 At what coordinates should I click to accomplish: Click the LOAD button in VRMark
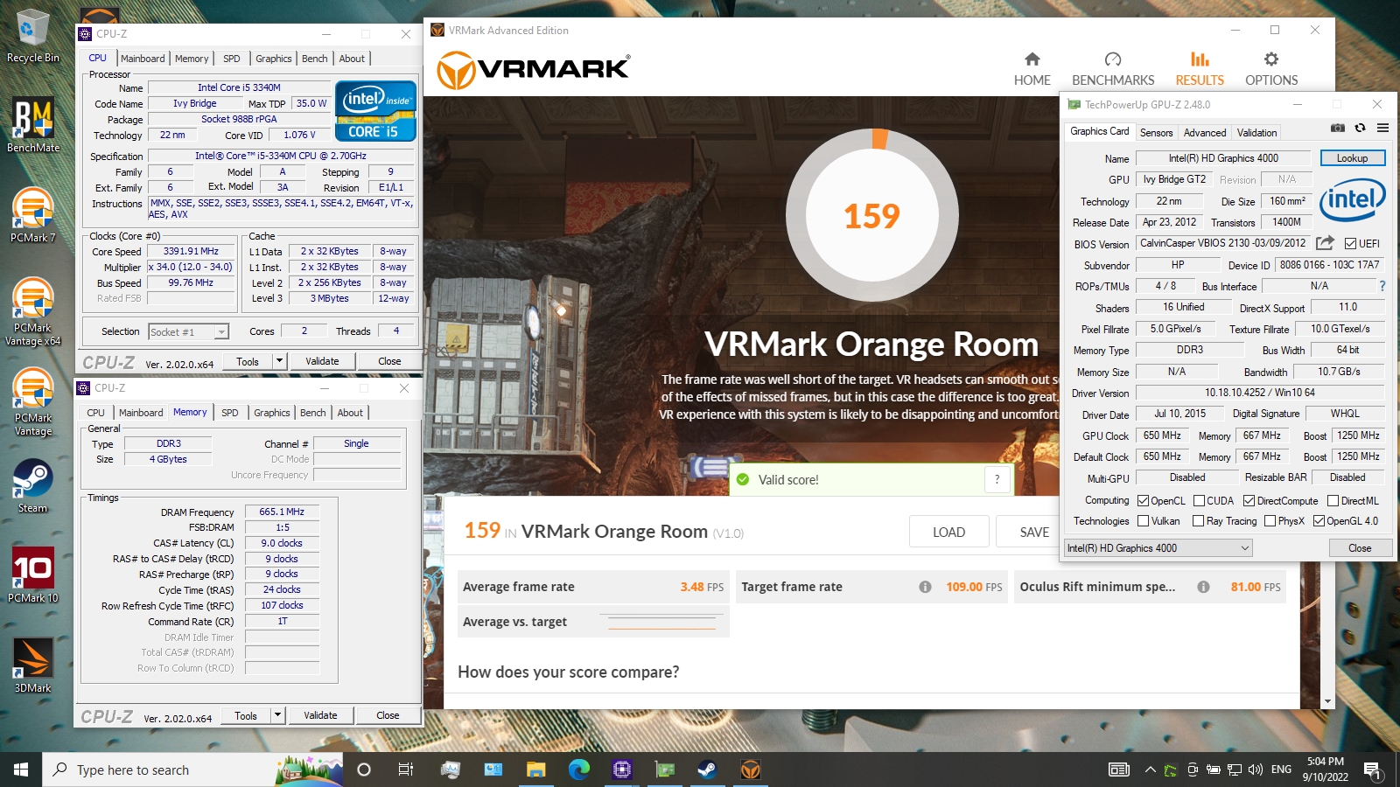pyautogui.click(x=948, y=532)
